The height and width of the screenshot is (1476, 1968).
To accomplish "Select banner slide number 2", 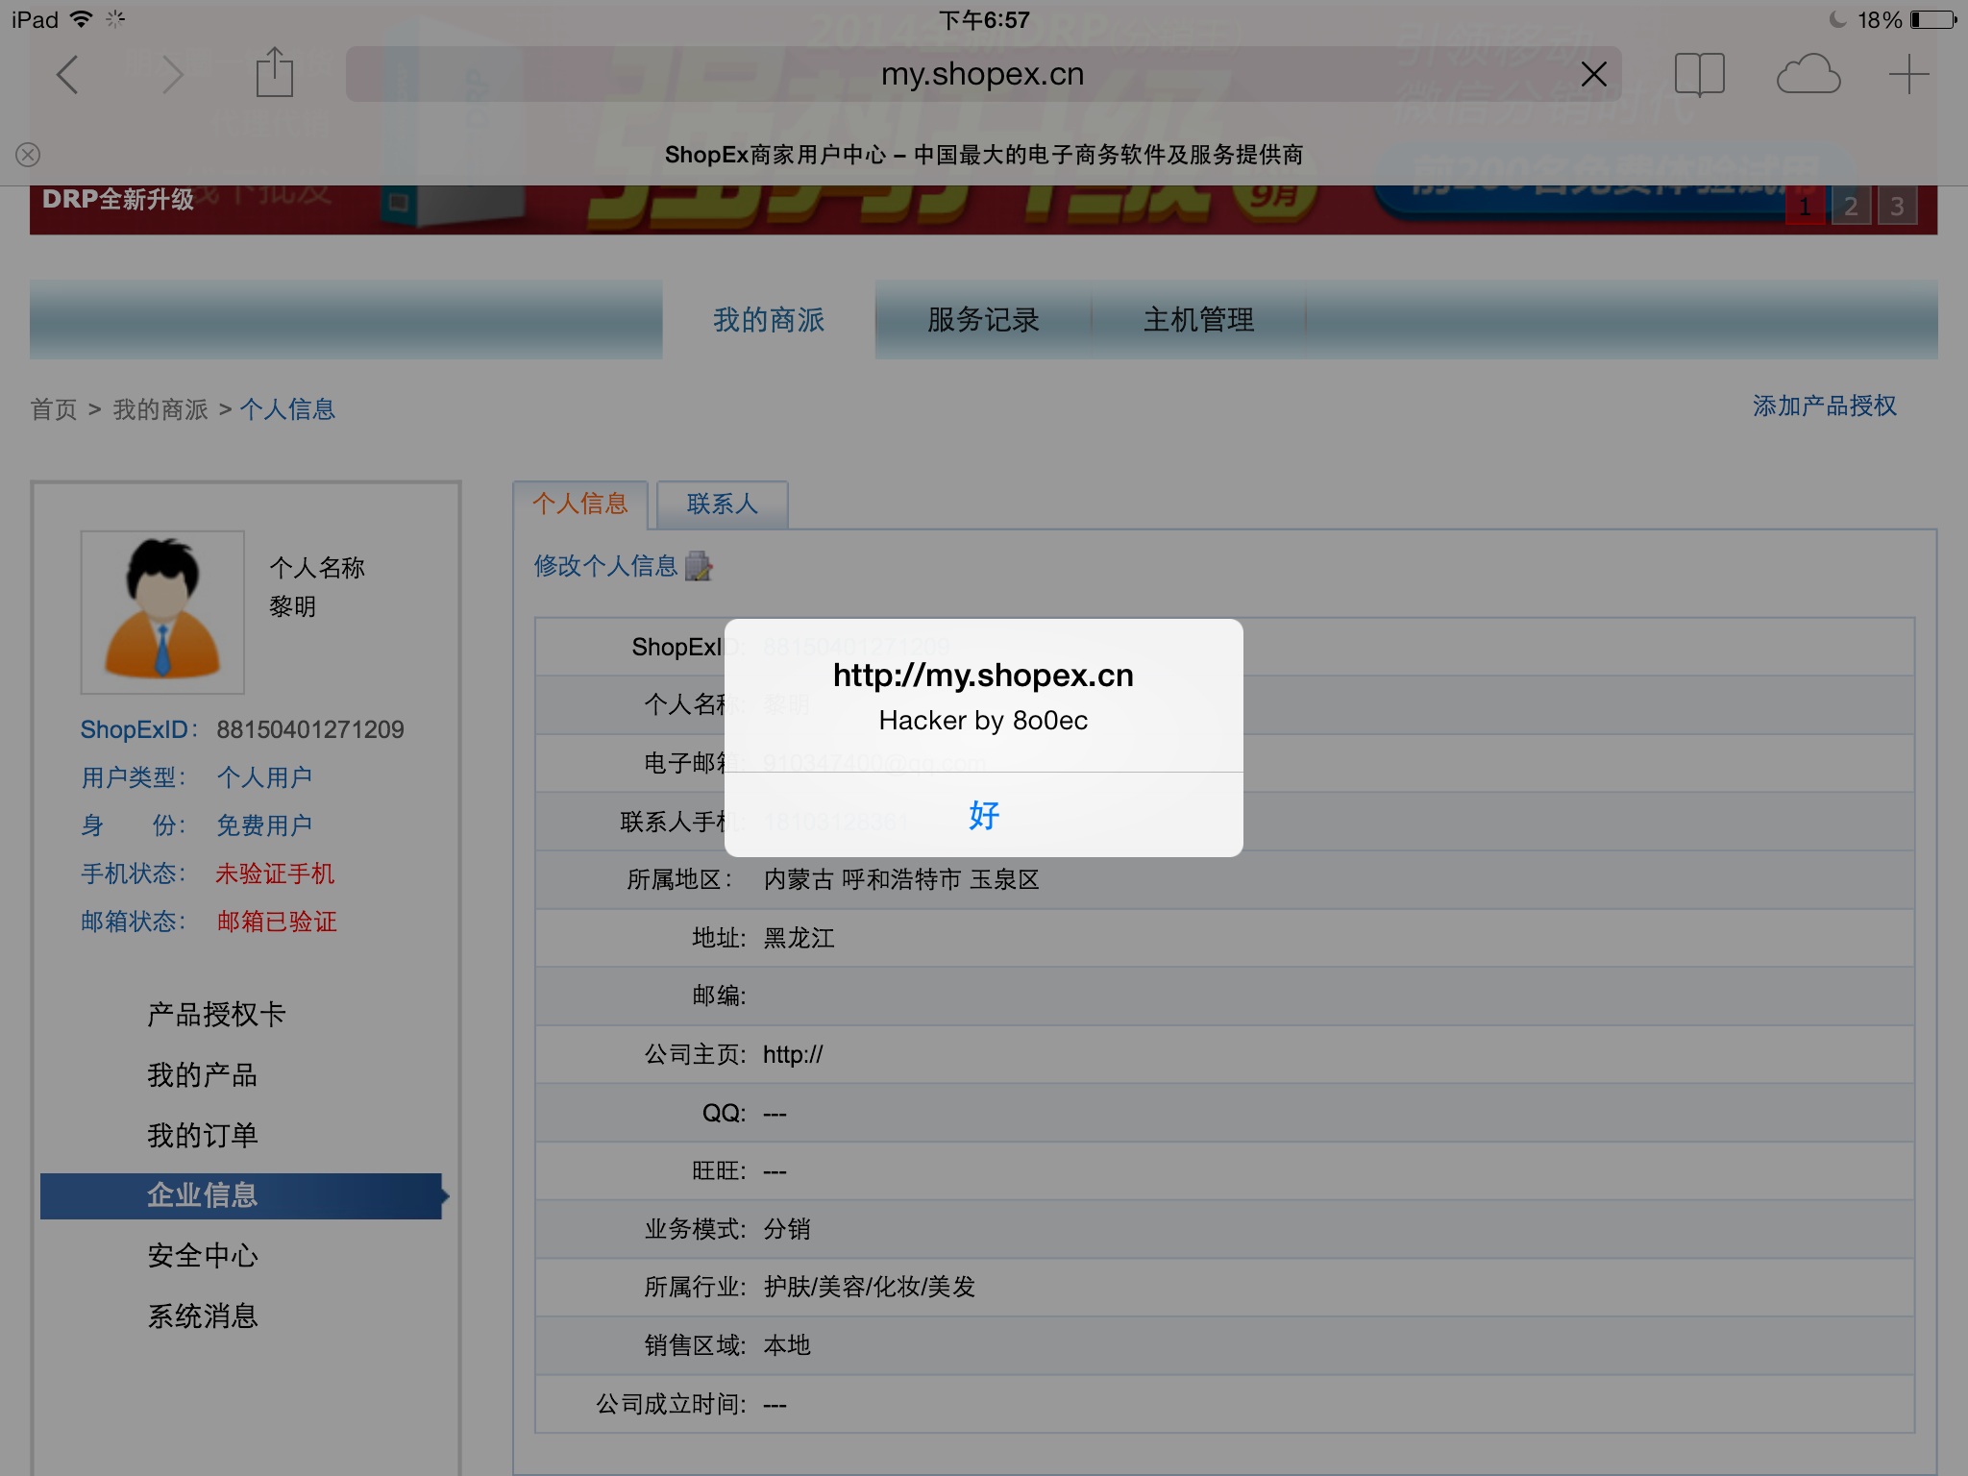I will coord(1851,207).
